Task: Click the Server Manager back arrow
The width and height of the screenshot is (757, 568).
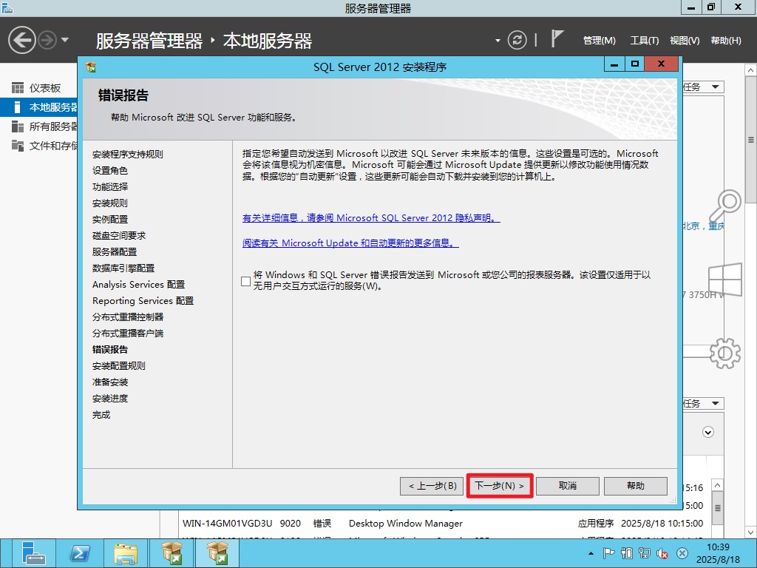Action: pos(21,40)
